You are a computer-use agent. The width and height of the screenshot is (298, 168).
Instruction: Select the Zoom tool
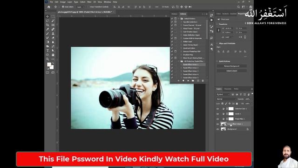(x=47, y=59)
